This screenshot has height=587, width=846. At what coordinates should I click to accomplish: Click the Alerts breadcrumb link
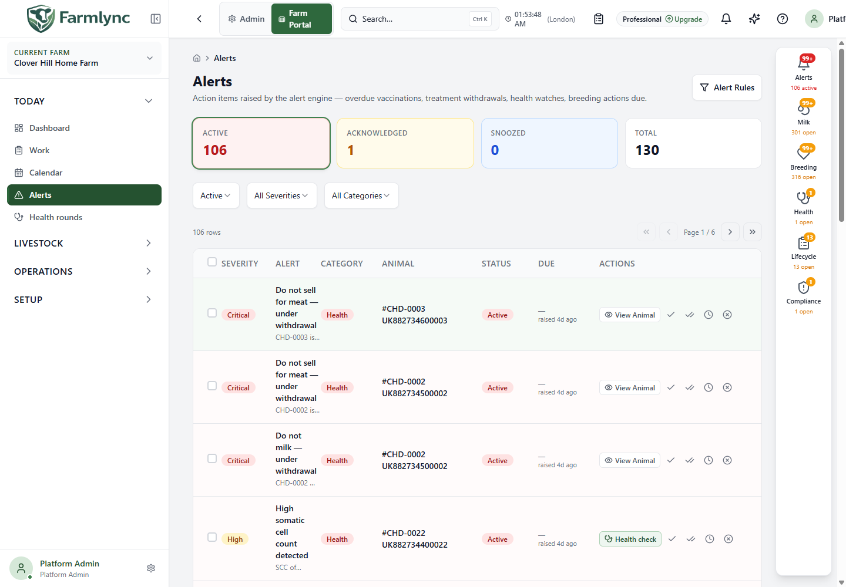pyautogui.click(x=225, y=58)
